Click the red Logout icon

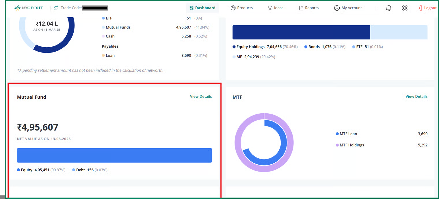point(419,8)
